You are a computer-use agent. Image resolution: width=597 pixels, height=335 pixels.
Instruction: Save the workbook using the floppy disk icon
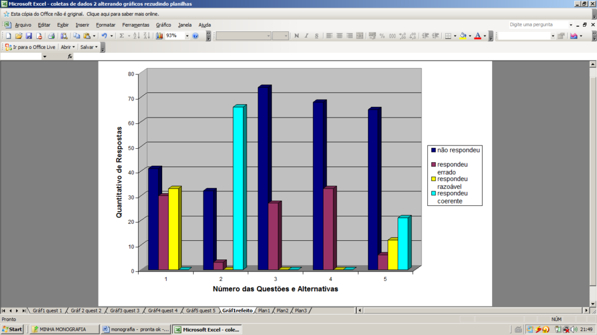coord(29,36)
